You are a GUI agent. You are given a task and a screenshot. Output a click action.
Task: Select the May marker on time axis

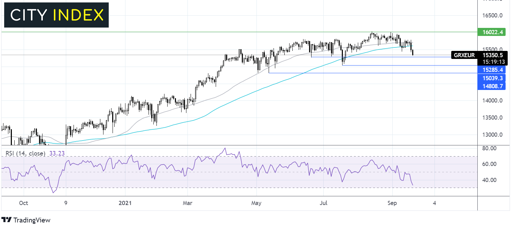[x=257, y=203]
